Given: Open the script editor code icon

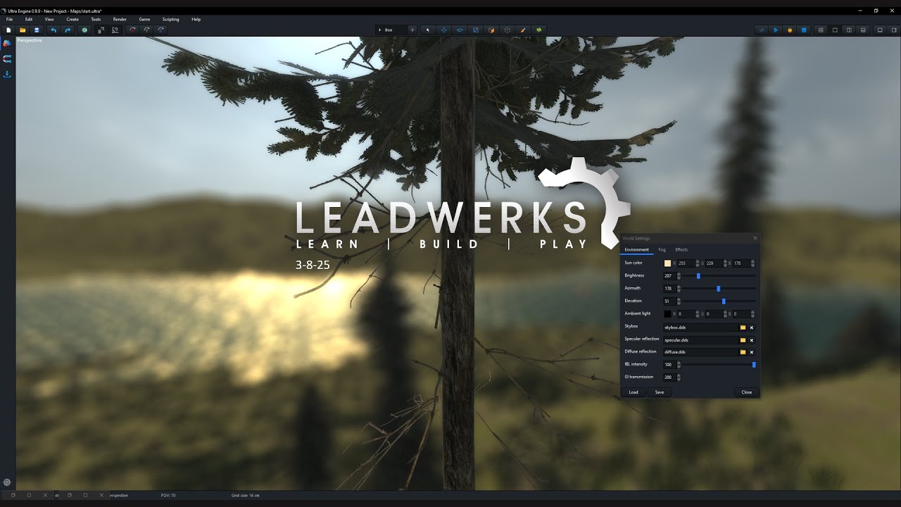Looking at the screenshot, I should pyautogui.click(x=761, y=30).
